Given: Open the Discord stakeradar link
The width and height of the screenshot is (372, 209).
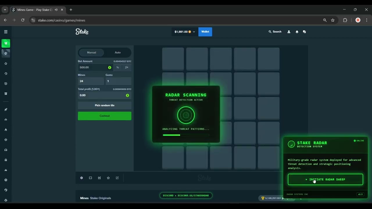Looking at the screenshot, I should click(186, 195).
